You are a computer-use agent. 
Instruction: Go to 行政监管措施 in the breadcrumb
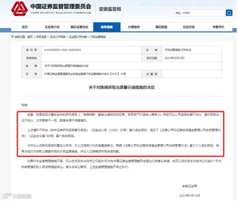[x=98, y=37]
